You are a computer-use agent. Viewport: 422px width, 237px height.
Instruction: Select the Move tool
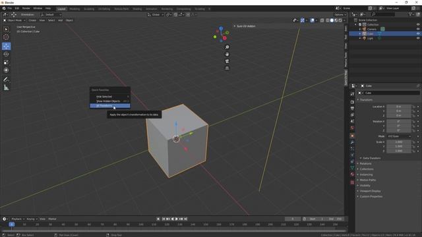point(6,46)
